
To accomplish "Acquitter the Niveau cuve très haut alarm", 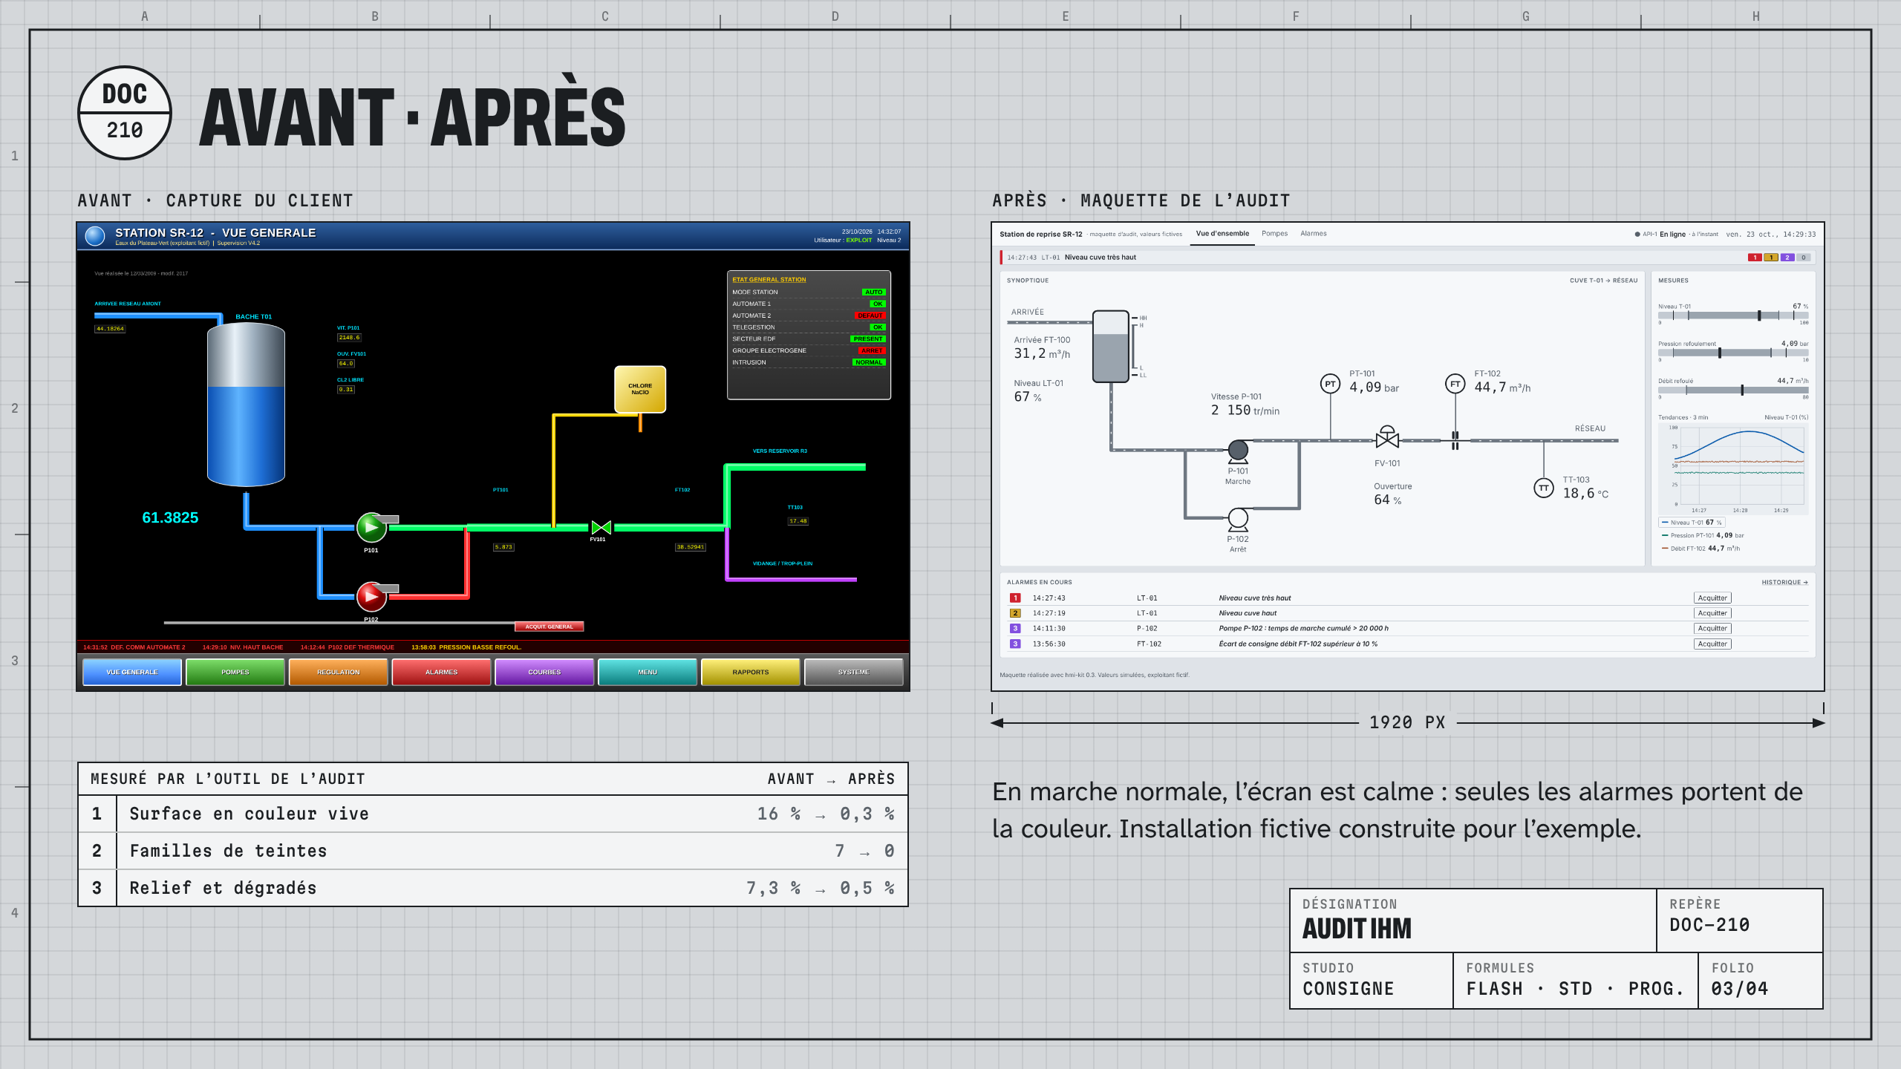I will click(x=1712, y=598).
